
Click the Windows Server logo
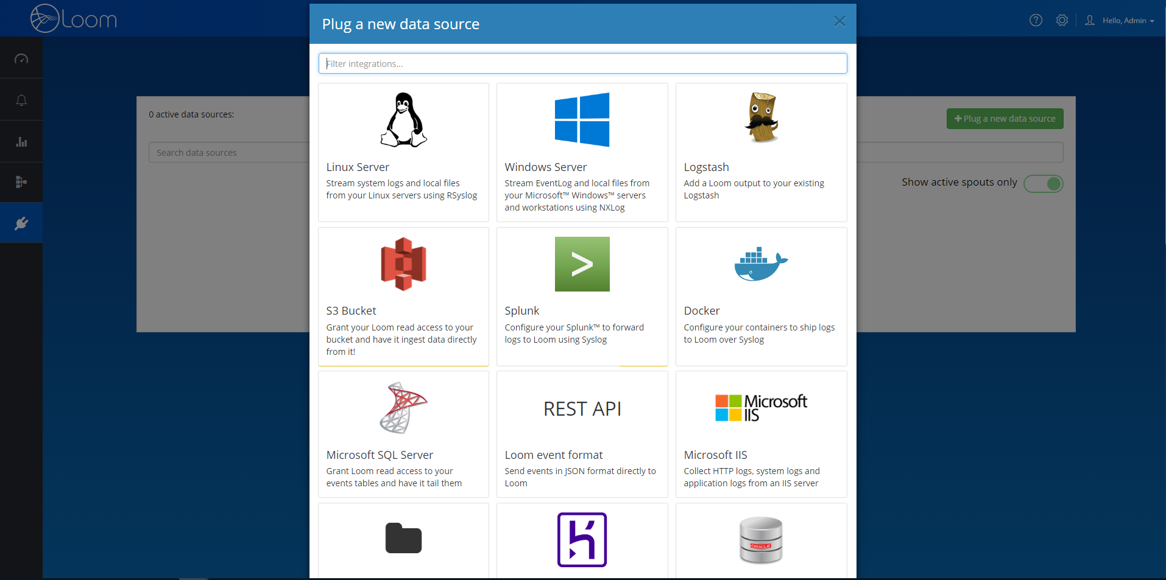582,119
